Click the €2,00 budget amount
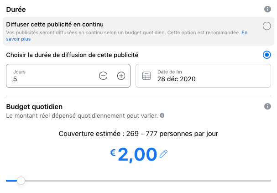The width and height of the screenshot is (277, 193). [137, 155]
